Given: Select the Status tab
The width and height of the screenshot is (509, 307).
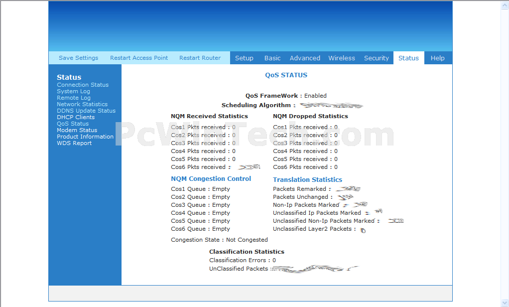Looking at the screenshot, I should coord(409,58).
